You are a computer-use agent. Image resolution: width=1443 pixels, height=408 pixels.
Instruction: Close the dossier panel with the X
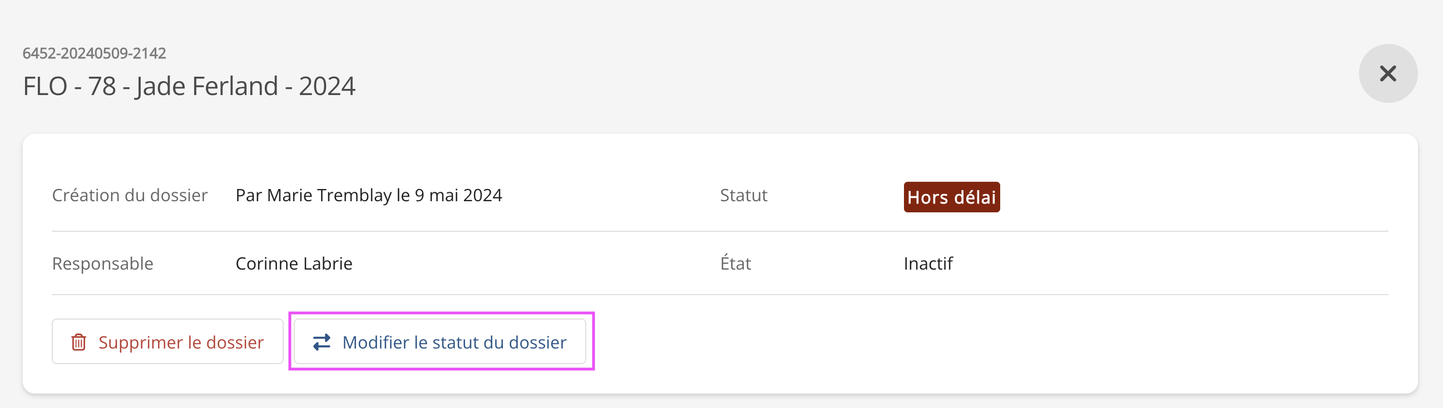click(1387, 73)
